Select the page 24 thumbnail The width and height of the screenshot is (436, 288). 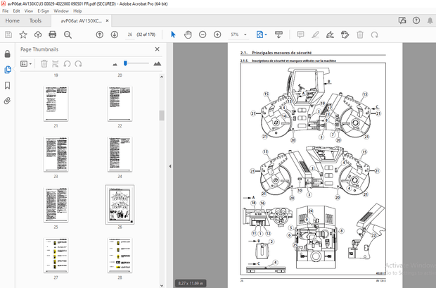120,154
